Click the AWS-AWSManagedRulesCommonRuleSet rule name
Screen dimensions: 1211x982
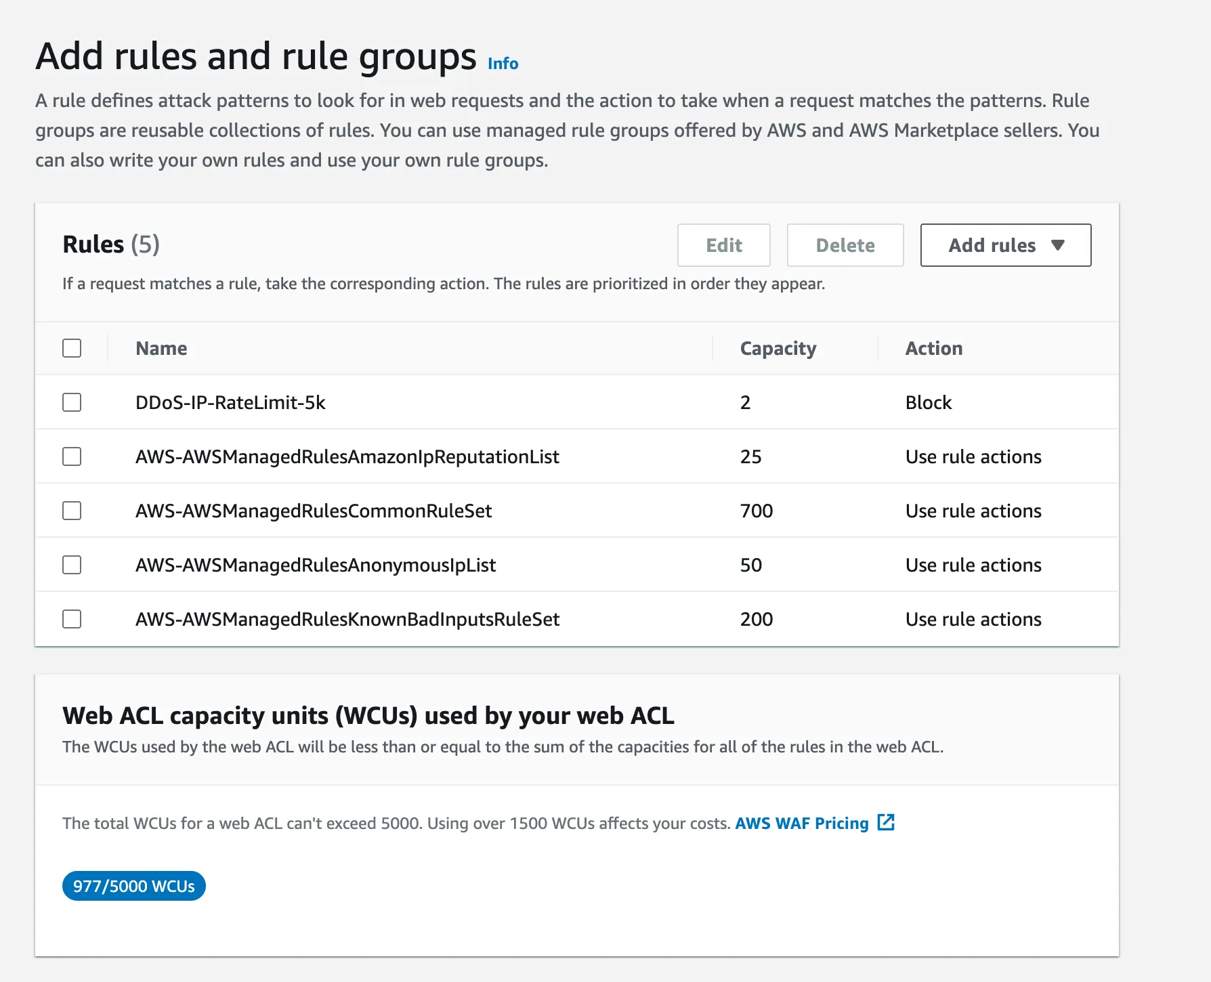tap(314, 511)
